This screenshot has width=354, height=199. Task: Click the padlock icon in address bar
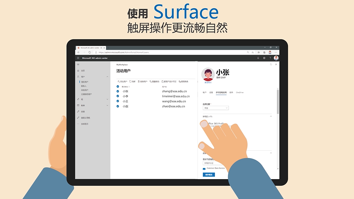point(96,52)
